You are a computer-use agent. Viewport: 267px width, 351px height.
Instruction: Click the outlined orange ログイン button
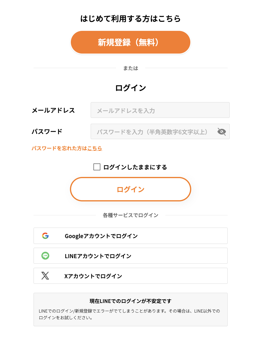pos(131,189)
